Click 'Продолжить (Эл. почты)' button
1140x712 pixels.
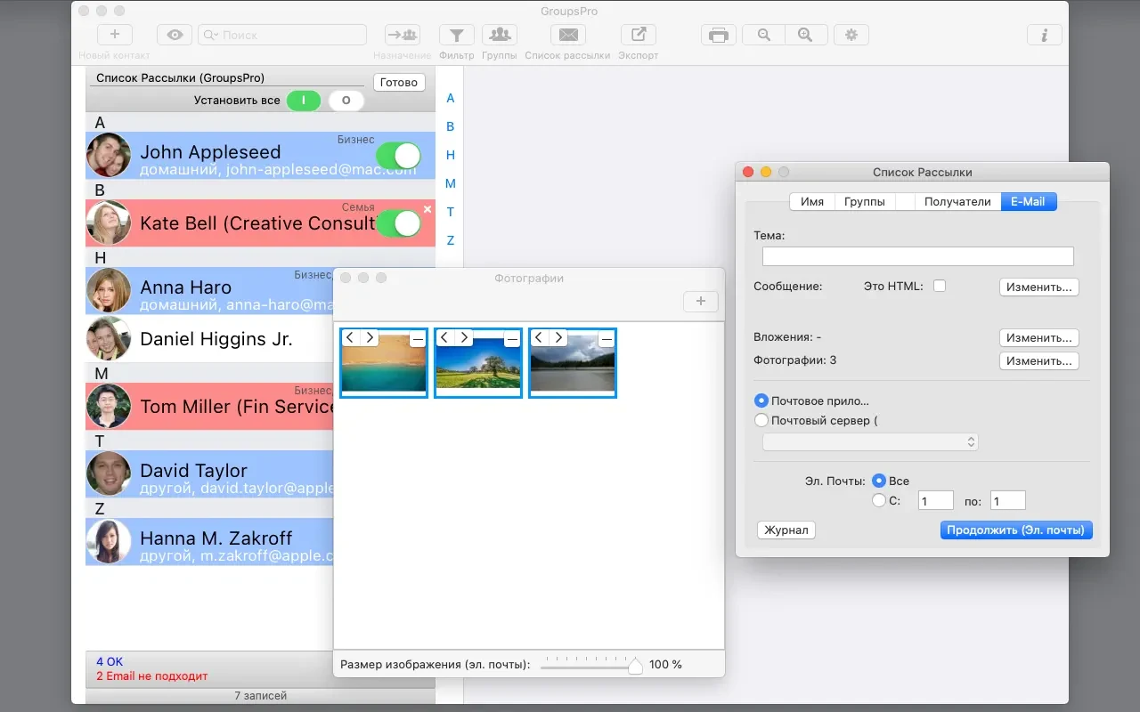point(1015,530)
